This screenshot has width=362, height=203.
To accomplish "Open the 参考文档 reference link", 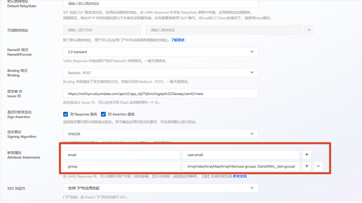I will coord(240,176).
